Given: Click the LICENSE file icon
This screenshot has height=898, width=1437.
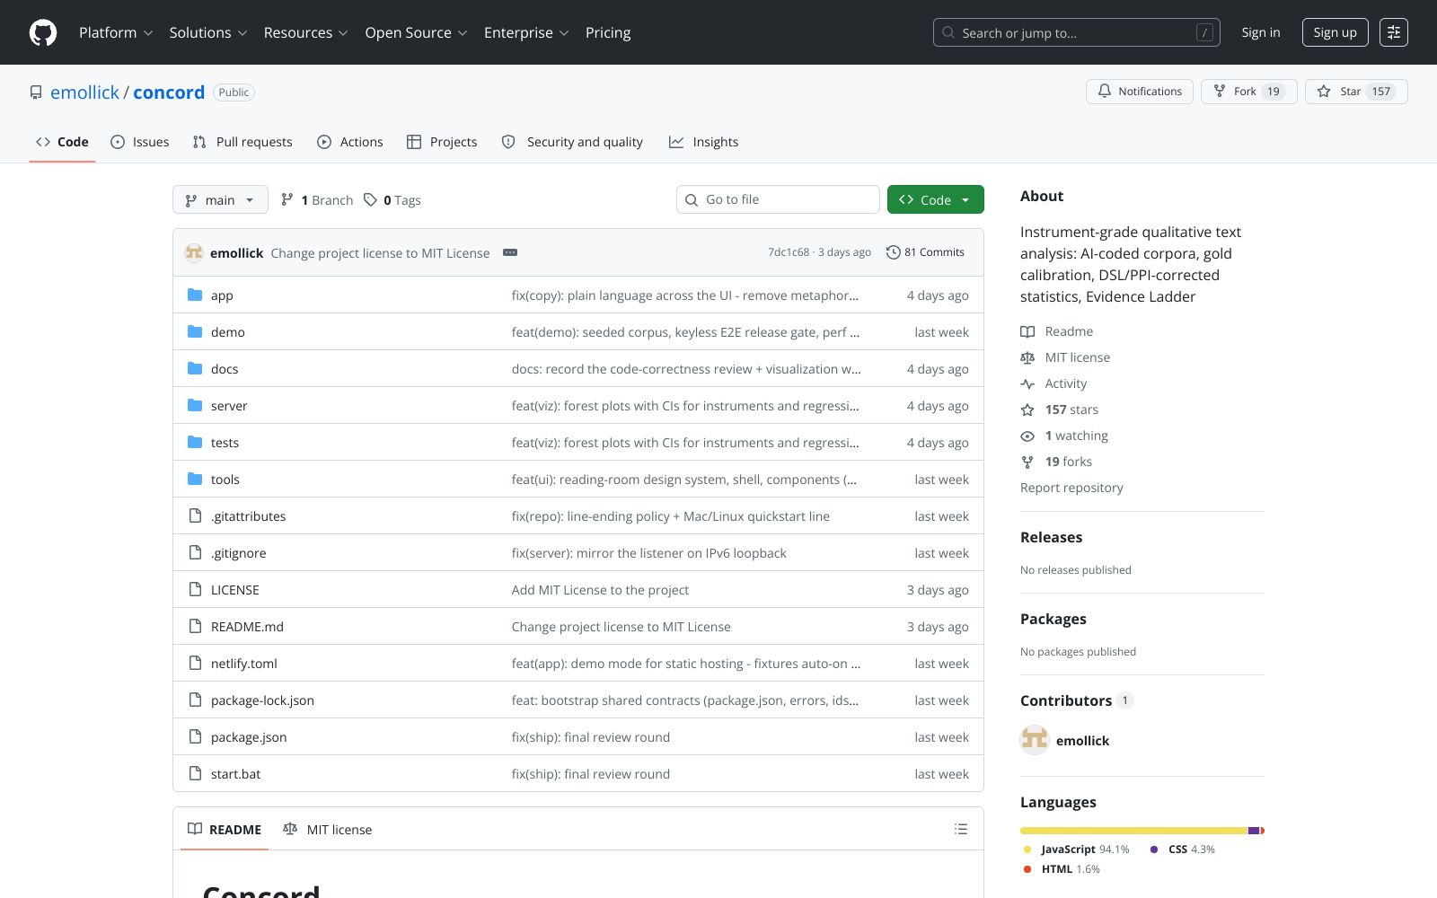Looking at the screenshot, I should click(x=195, y=589).
